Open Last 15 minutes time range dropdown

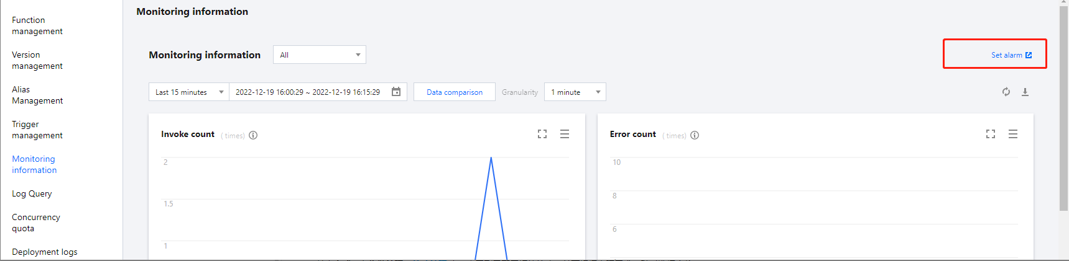[189, 92]
